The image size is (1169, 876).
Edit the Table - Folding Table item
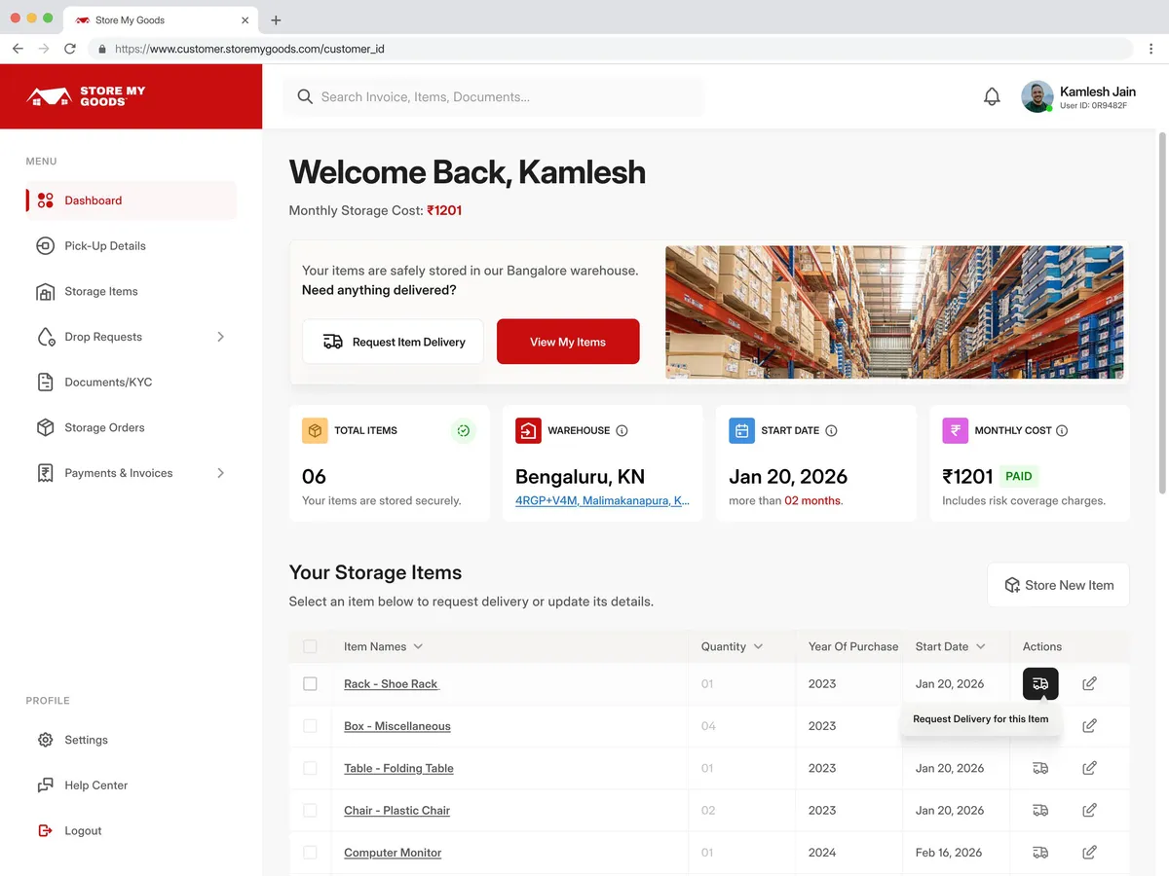coord(1089,768)
